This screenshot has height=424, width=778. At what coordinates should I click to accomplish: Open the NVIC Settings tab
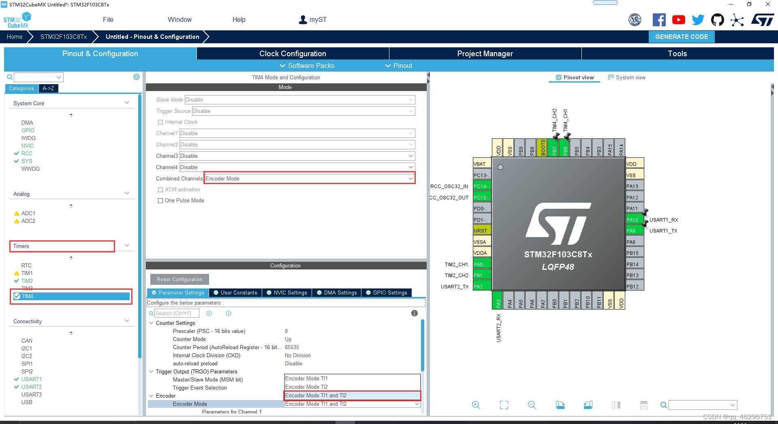click(x=287, y=293)
